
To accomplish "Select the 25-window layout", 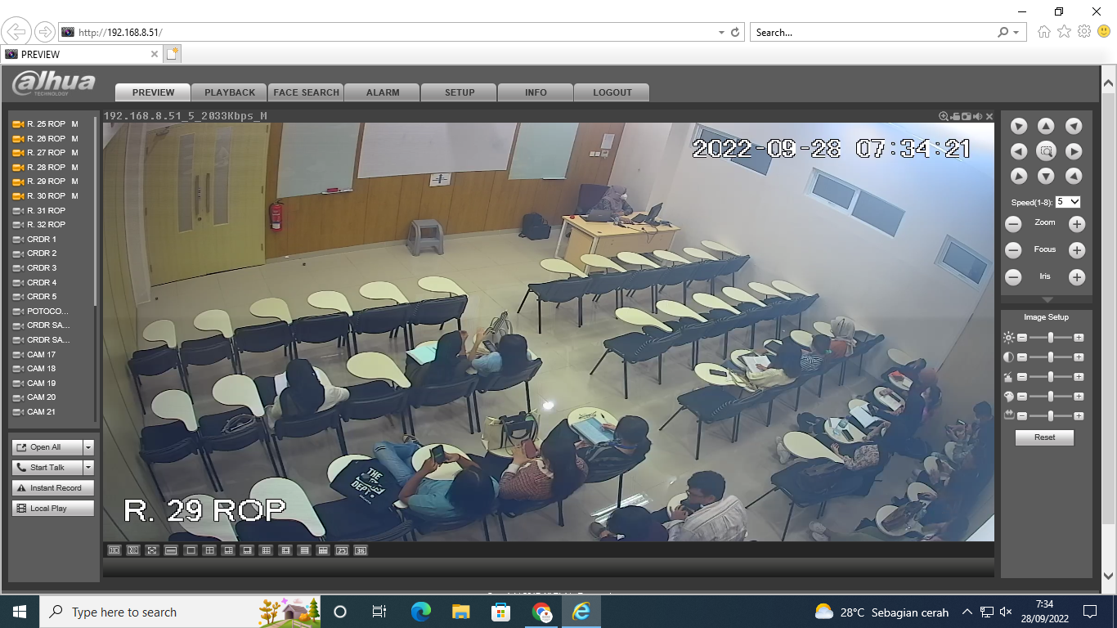I will (x=342, y=550).
